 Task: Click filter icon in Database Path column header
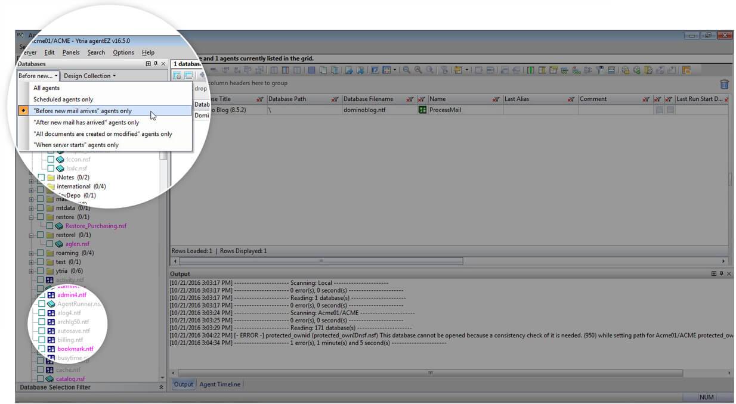coord(336,100)
